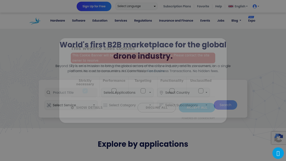Click the Sign Up for Free button
286x161 pixels.
click(94, 6)
